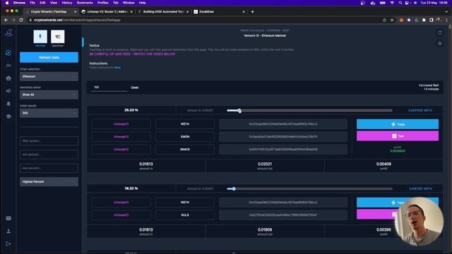Open the bell notifications sidebar icon
Viewport: 452px width, 254px height.
coord(8,104)
